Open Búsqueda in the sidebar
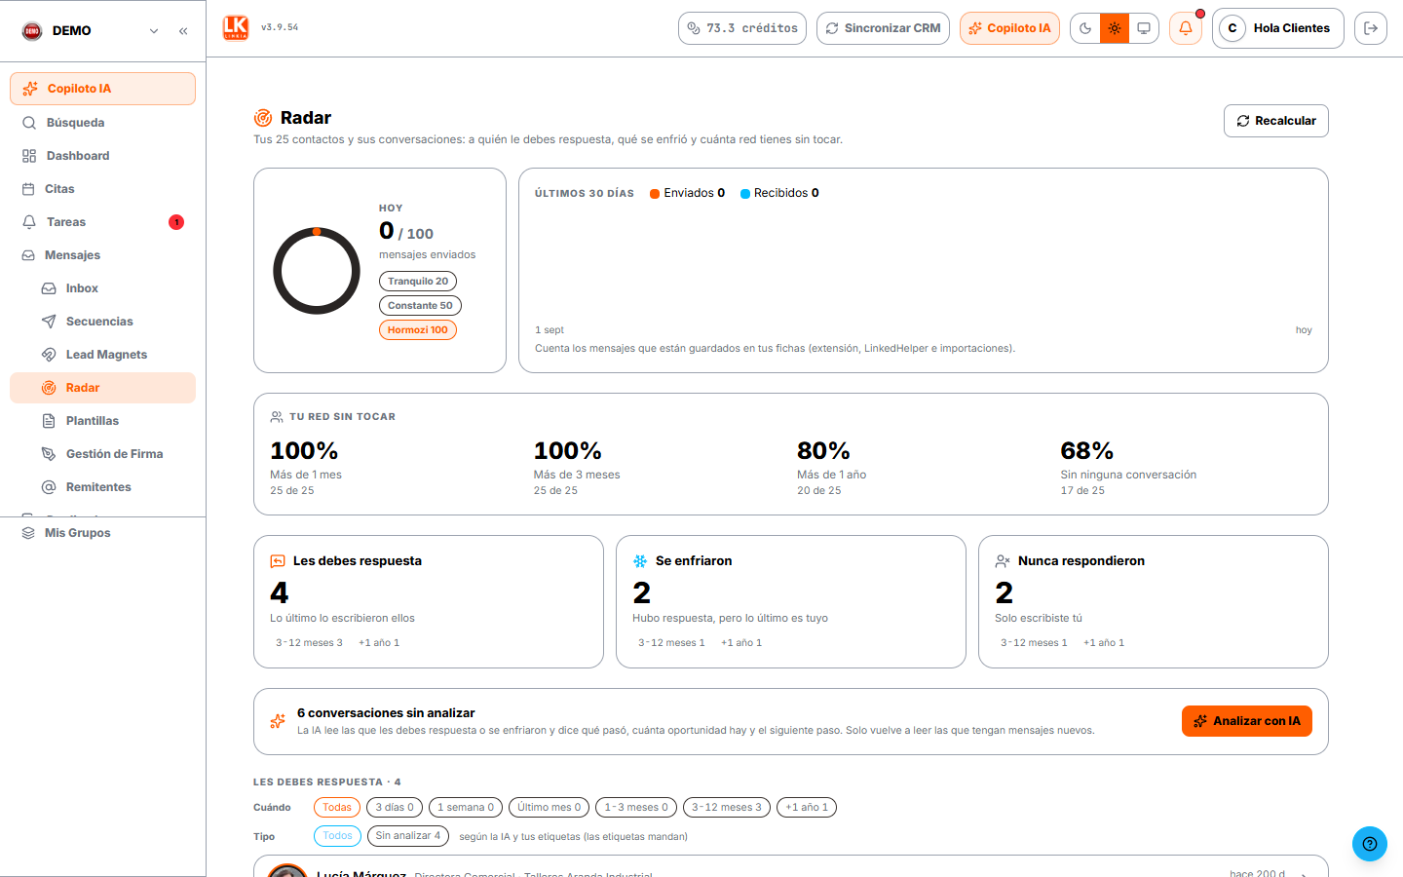The width and height of the screenshot is (1403, 877). click(102, 123)
